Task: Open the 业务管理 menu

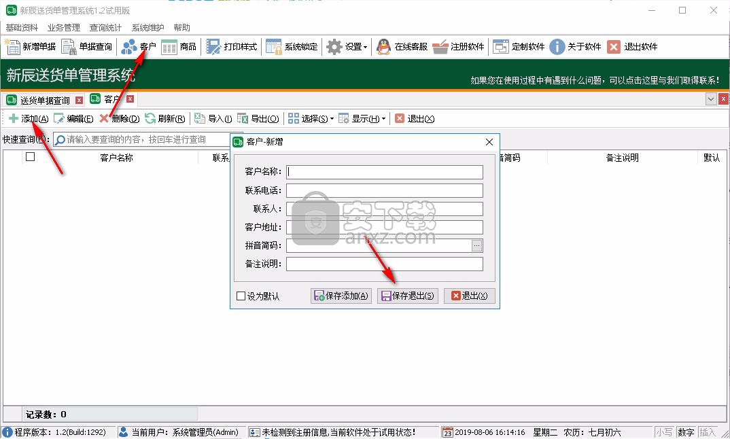Action: [64, 28]
